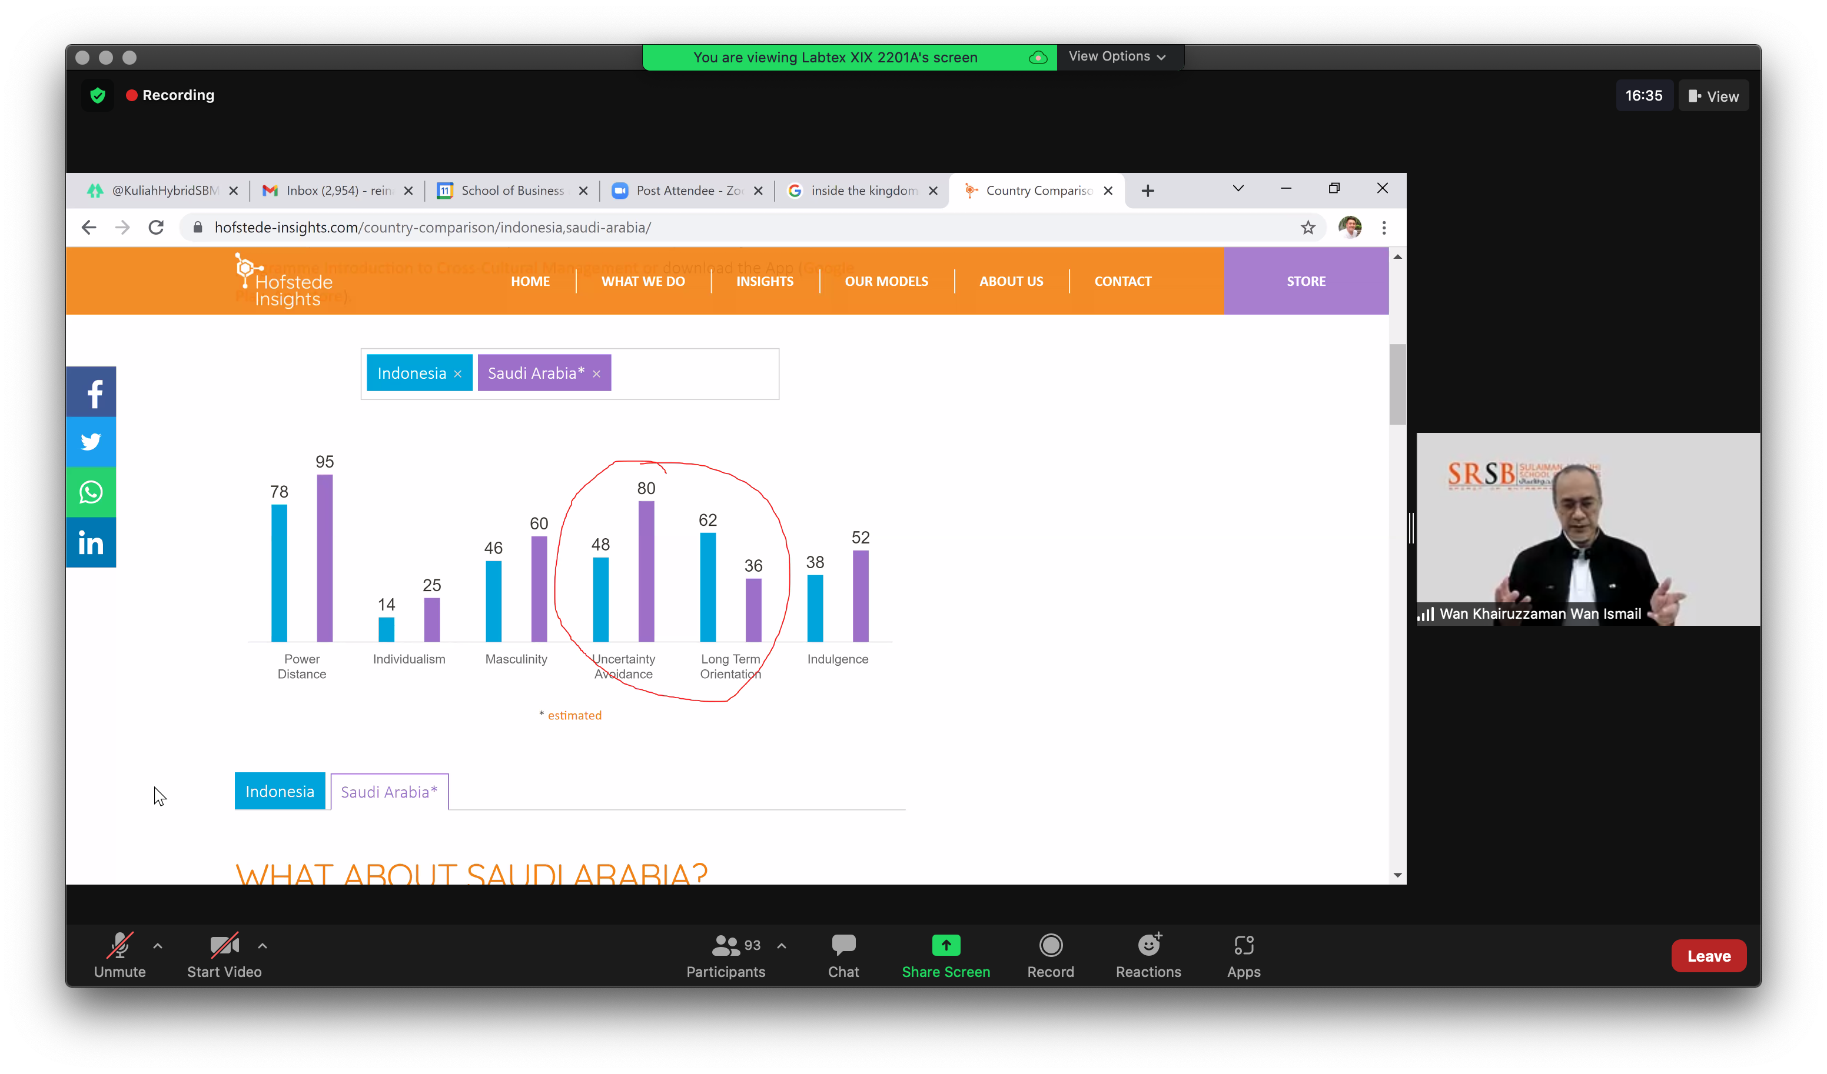The image size is (1827, 1074).
Task: Open Zoom Chat panel
Action: pyautogui.click(x=843, y=956)
